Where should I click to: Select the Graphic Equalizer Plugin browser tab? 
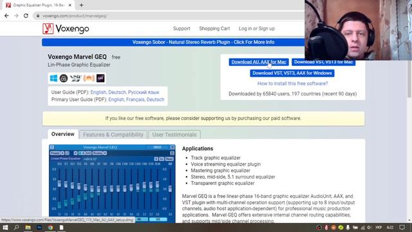[39, 5]
